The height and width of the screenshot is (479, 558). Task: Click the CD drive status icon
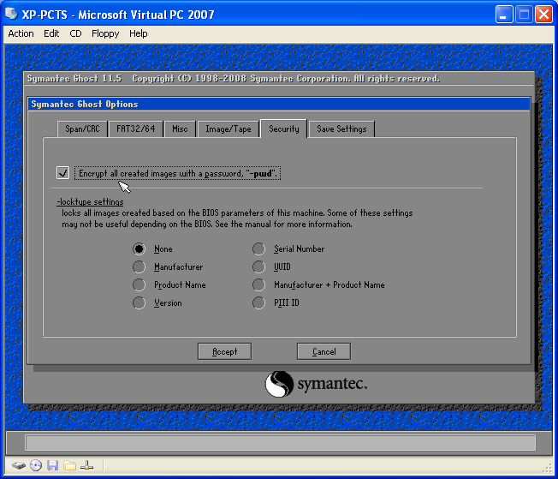[36, 465]
